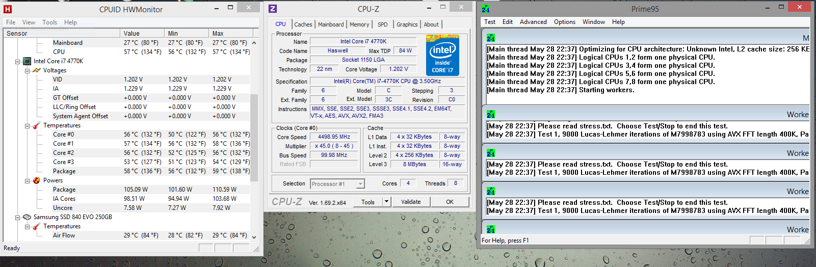816x267 pixels.
Task: Collapse the Temperatures node under Samsung SSD
Action: [27, 226]
